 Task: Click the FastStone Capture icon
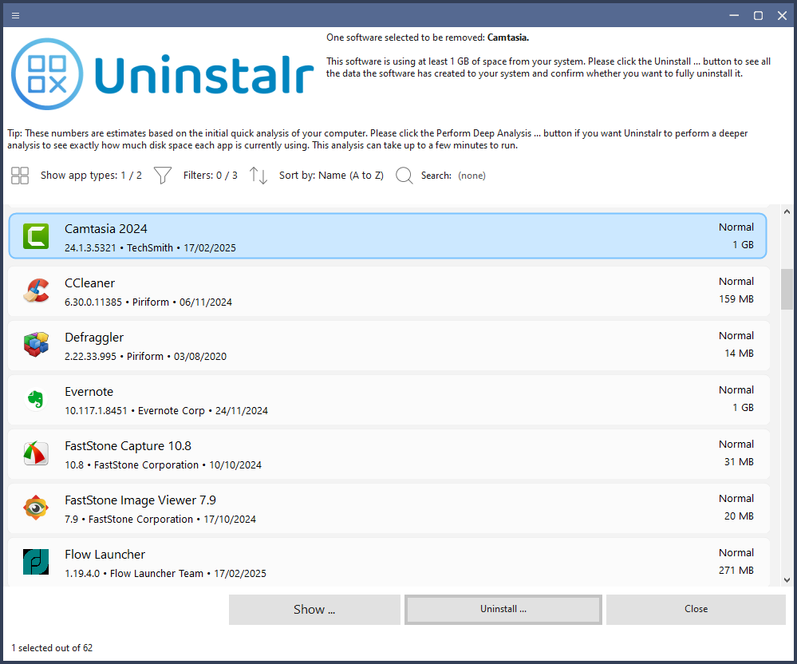tap(35, 453)
